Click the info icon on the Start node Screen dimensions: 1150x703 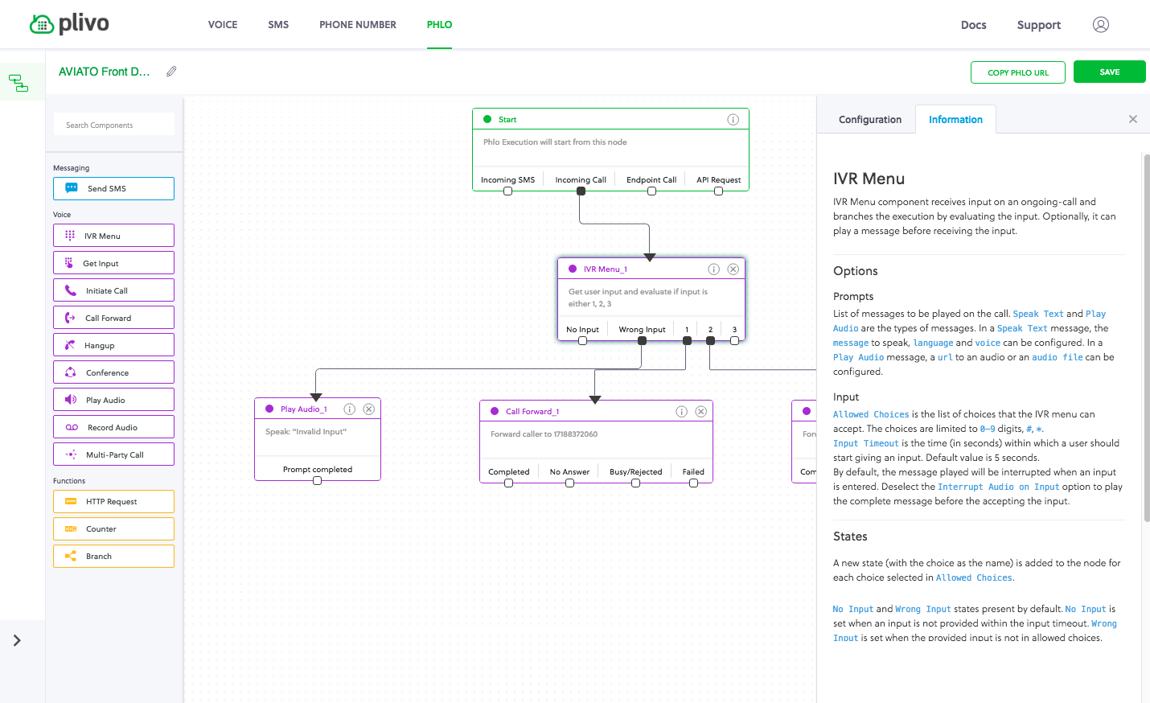[x=733, y=120]
